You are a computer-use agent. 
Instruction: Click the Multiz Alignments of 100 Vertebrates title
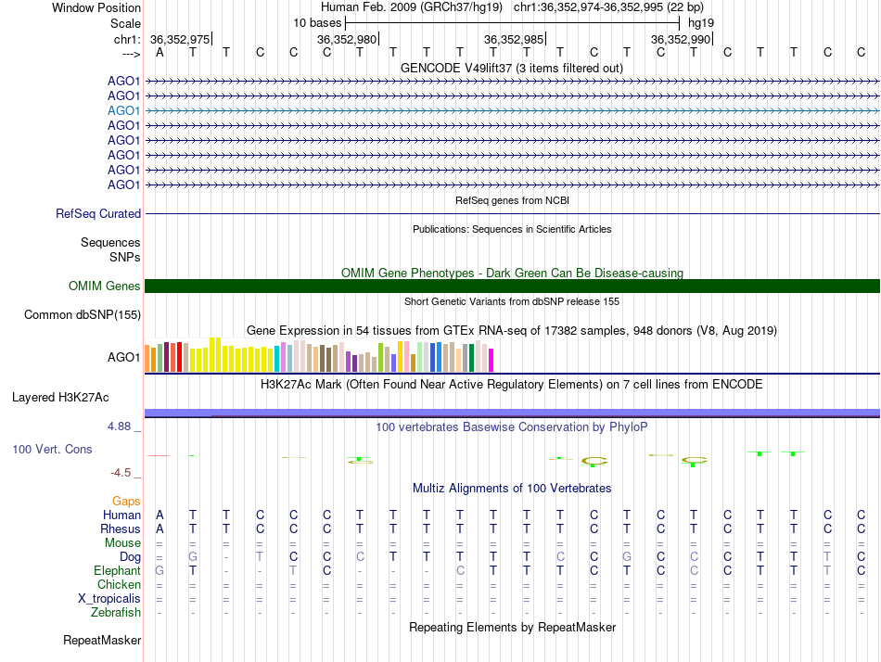[511, 488]
